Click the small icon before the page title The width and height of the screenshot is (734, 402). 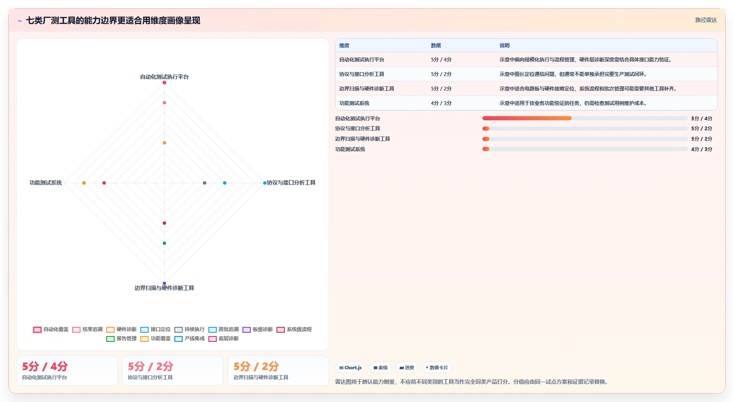[20, 21]
